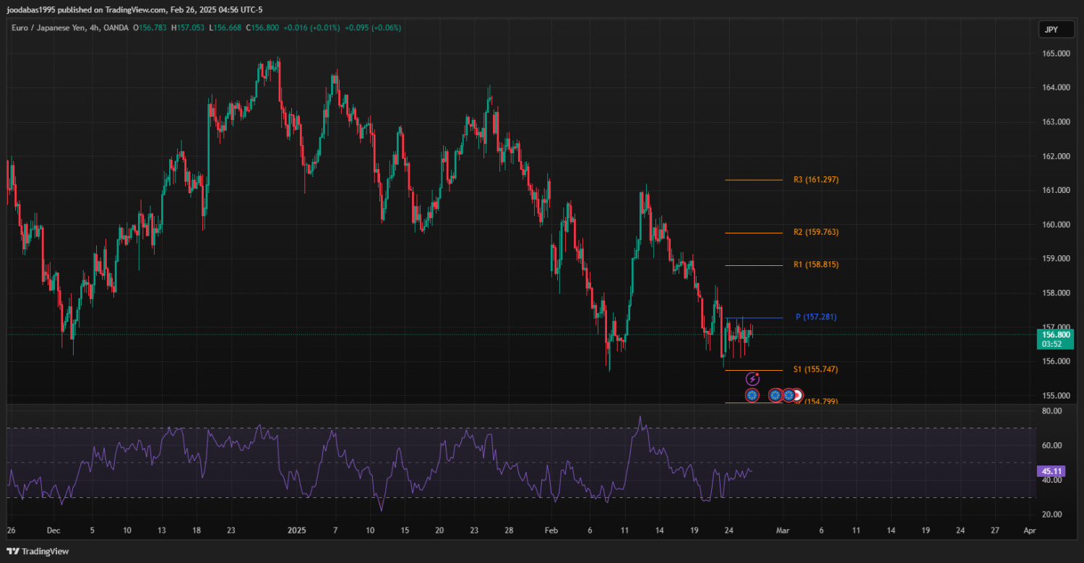Click the 80.00 level on RSI scale
Screen dimensions: 1084x563
1051,411
